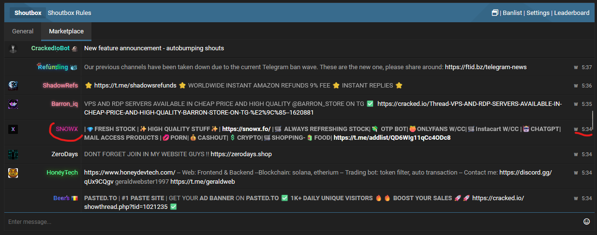Open the discord.gg invite link
The image size is (597, 235).
pyautogui.click(x=318, y=177)
